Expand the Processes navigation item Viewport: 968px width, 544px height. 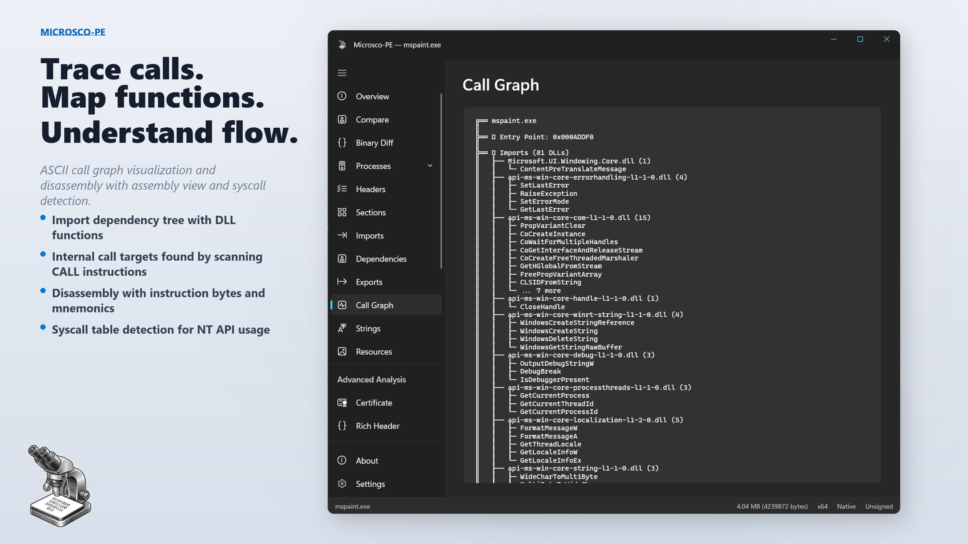(430, 166)
